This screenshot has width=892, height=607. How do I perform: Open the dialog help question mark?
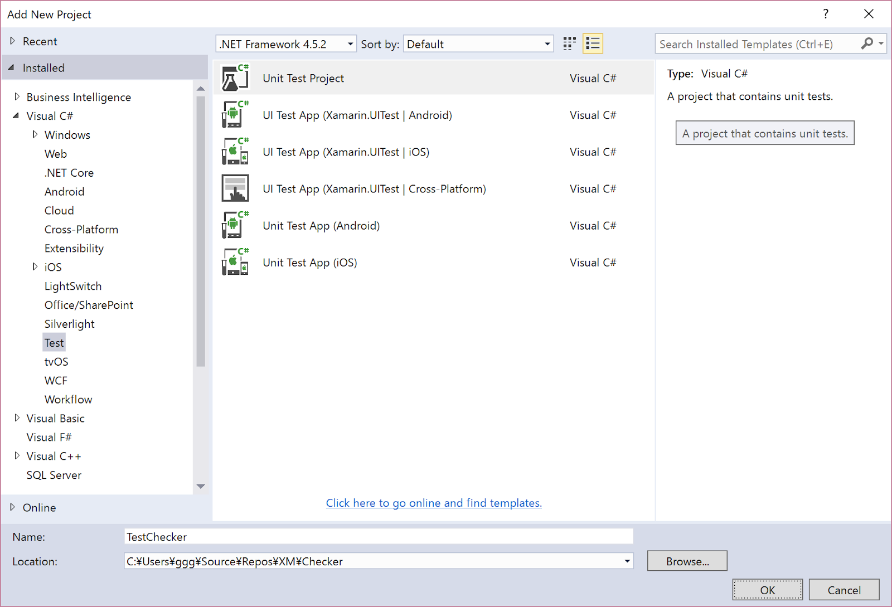tap(826, 14)
